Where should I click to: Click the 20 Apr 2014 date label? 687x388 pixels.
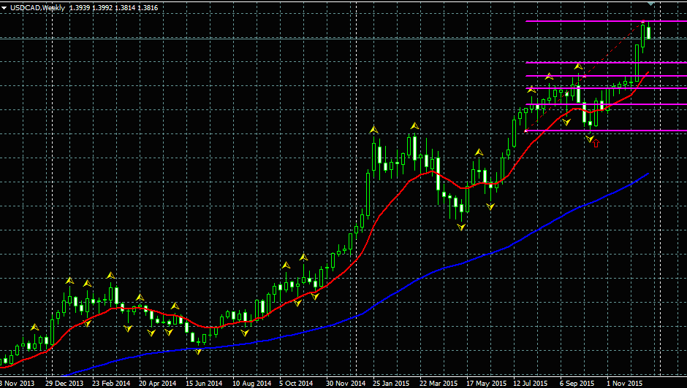tap(157, 383)
